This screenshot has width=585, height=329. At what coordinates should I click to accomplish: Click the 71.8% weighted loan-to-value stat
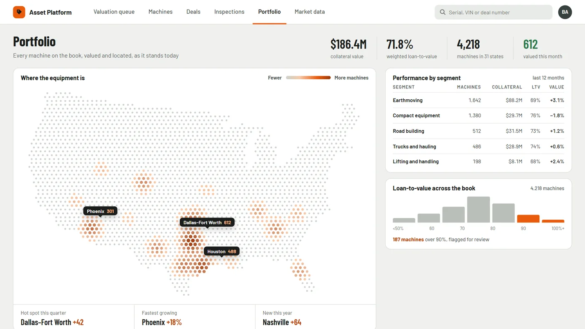[412, 48]
